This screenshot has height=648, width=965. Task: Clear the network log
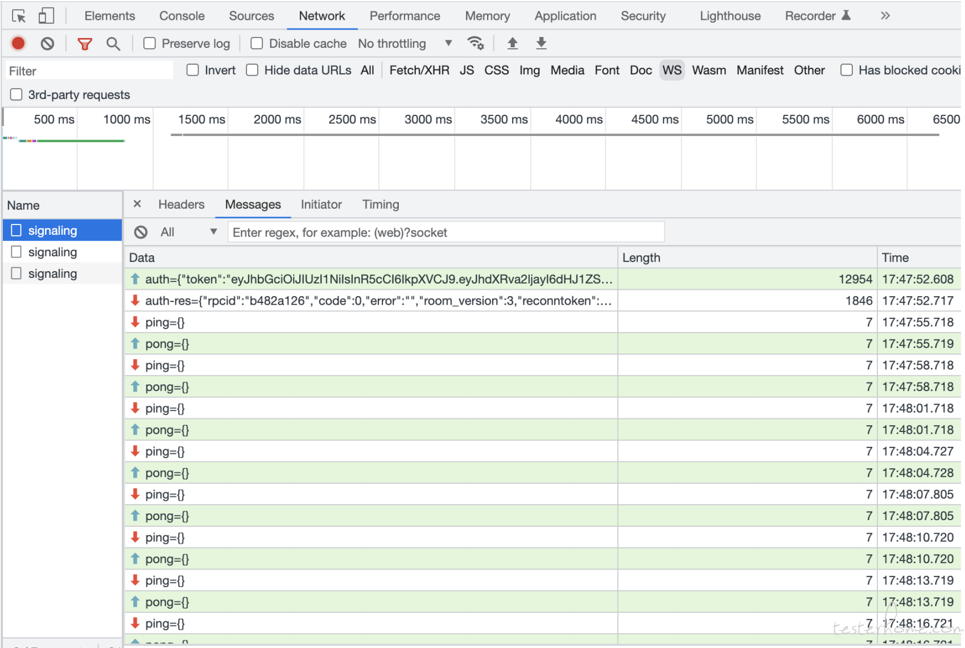coord(48,43)
